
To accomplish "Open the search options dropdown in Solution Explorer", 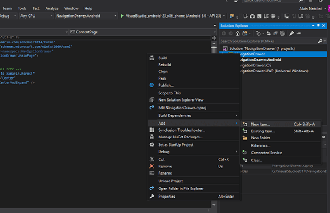I will (325, 41).
